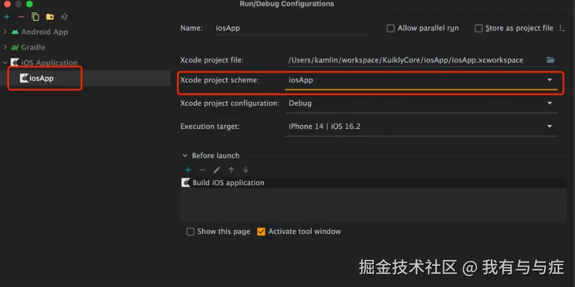
Task: Move the Before launch task down
Action: (245, 170)
